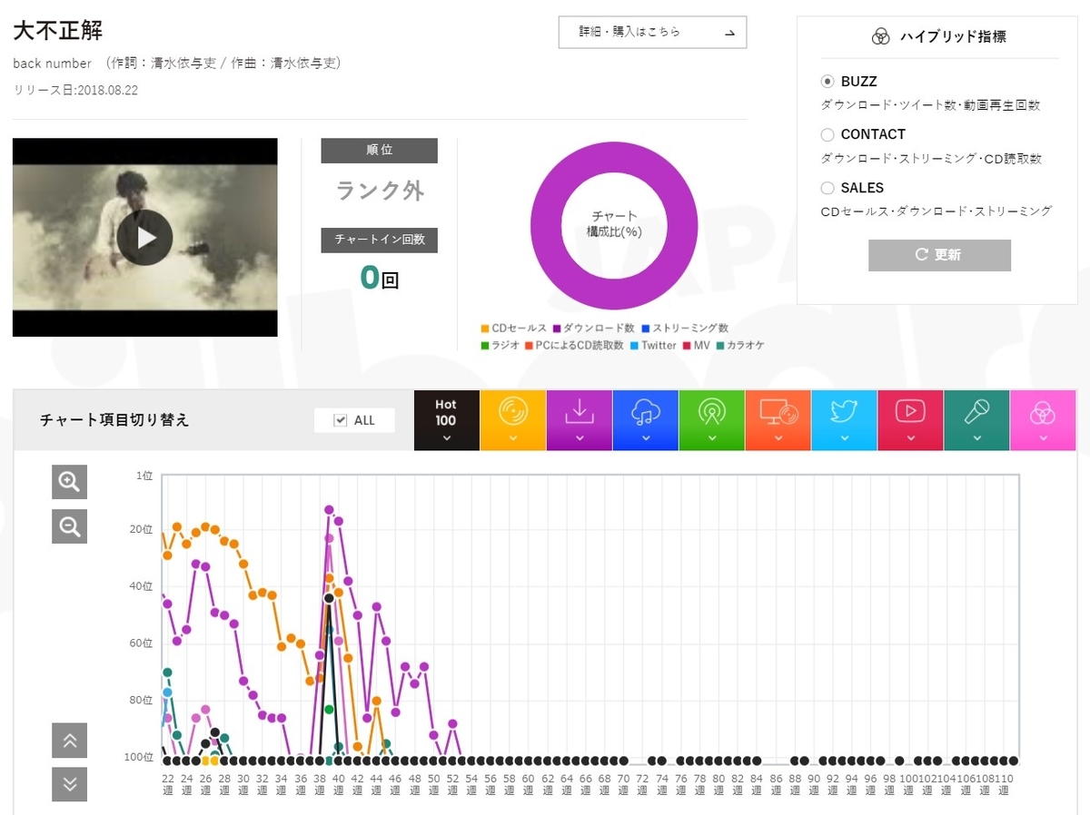1090x815 pixels.
Task: Zoom out on the chart graph
Action: [x=69, y=525]
